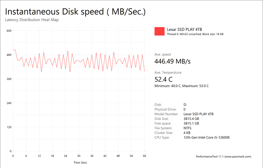Click the 60 tick label on the time axis
The image size is (263, 168).
[144, 156]
